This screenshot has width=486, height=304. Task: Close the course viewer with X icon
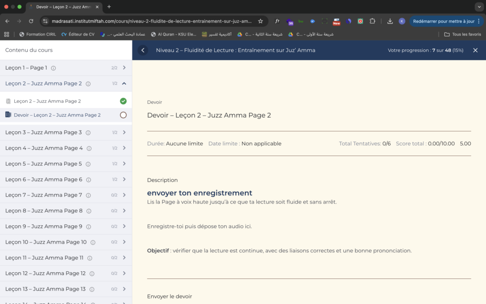(x=475, y=50)
